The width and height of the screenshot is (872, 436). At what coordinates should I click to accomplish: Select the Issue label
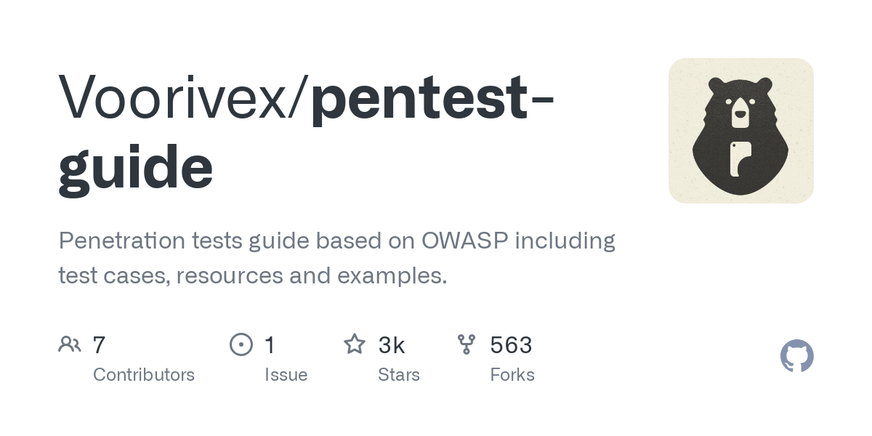(x=286, y=375)
